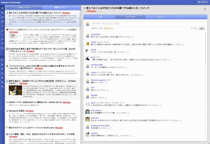Switch to the 人気エントリー tab
Viewport: 210px width, 144px height.
(24, 8)
